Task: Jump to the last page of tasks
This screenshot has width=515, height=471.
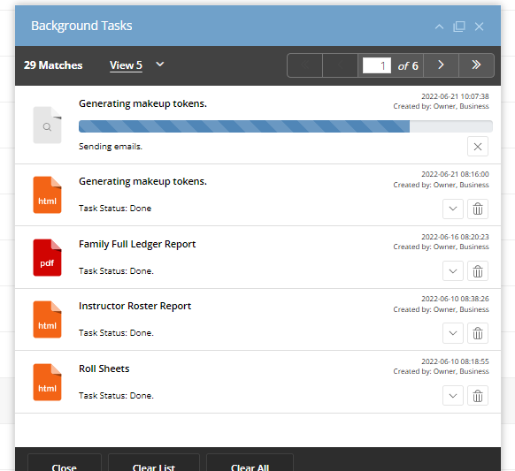Action: [476, 65]
